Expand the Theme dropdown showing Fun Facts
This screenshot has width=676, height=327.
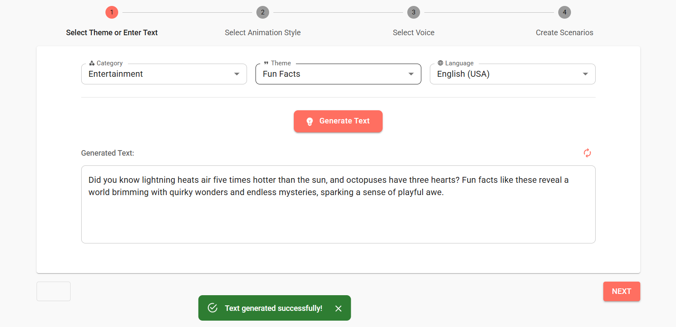(338, 74)
